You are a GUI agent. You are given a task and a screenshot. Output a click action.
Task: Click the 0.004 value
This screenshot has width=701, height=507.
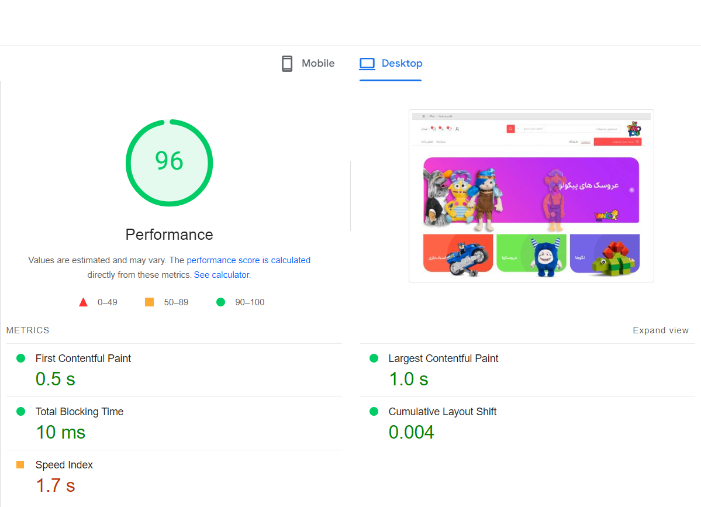[x=411, y=432]
